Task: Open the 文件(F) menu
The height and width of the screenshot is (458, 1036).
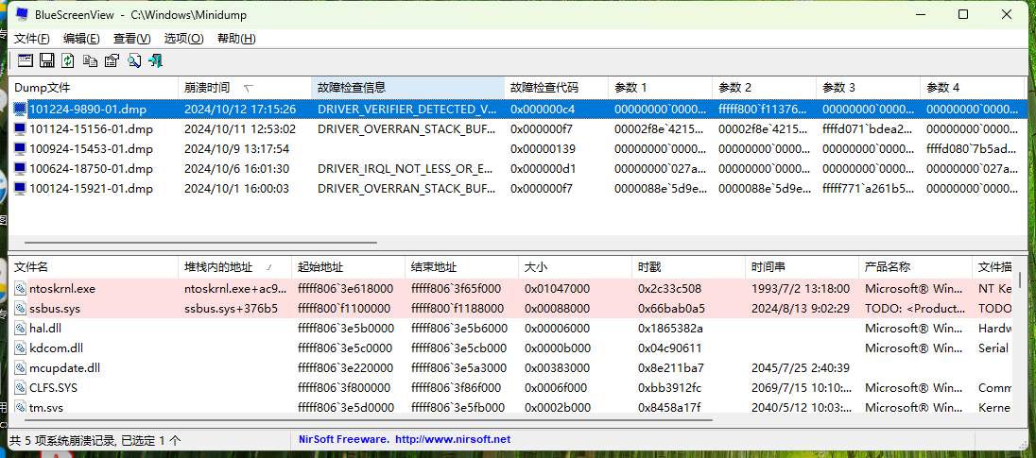Action: click(x=32, y=39)
